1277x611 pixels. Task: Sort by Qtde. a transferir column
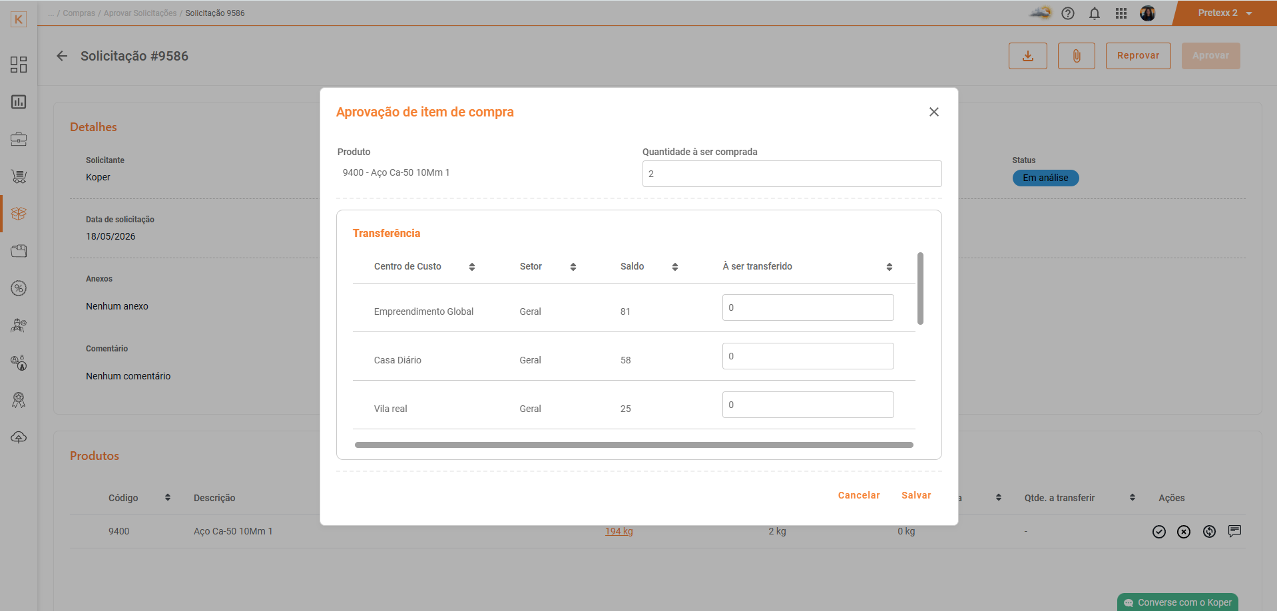coord(1133,497)
